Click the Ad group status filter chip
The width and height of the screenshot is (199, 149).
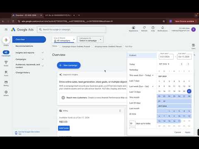point(108,46)
